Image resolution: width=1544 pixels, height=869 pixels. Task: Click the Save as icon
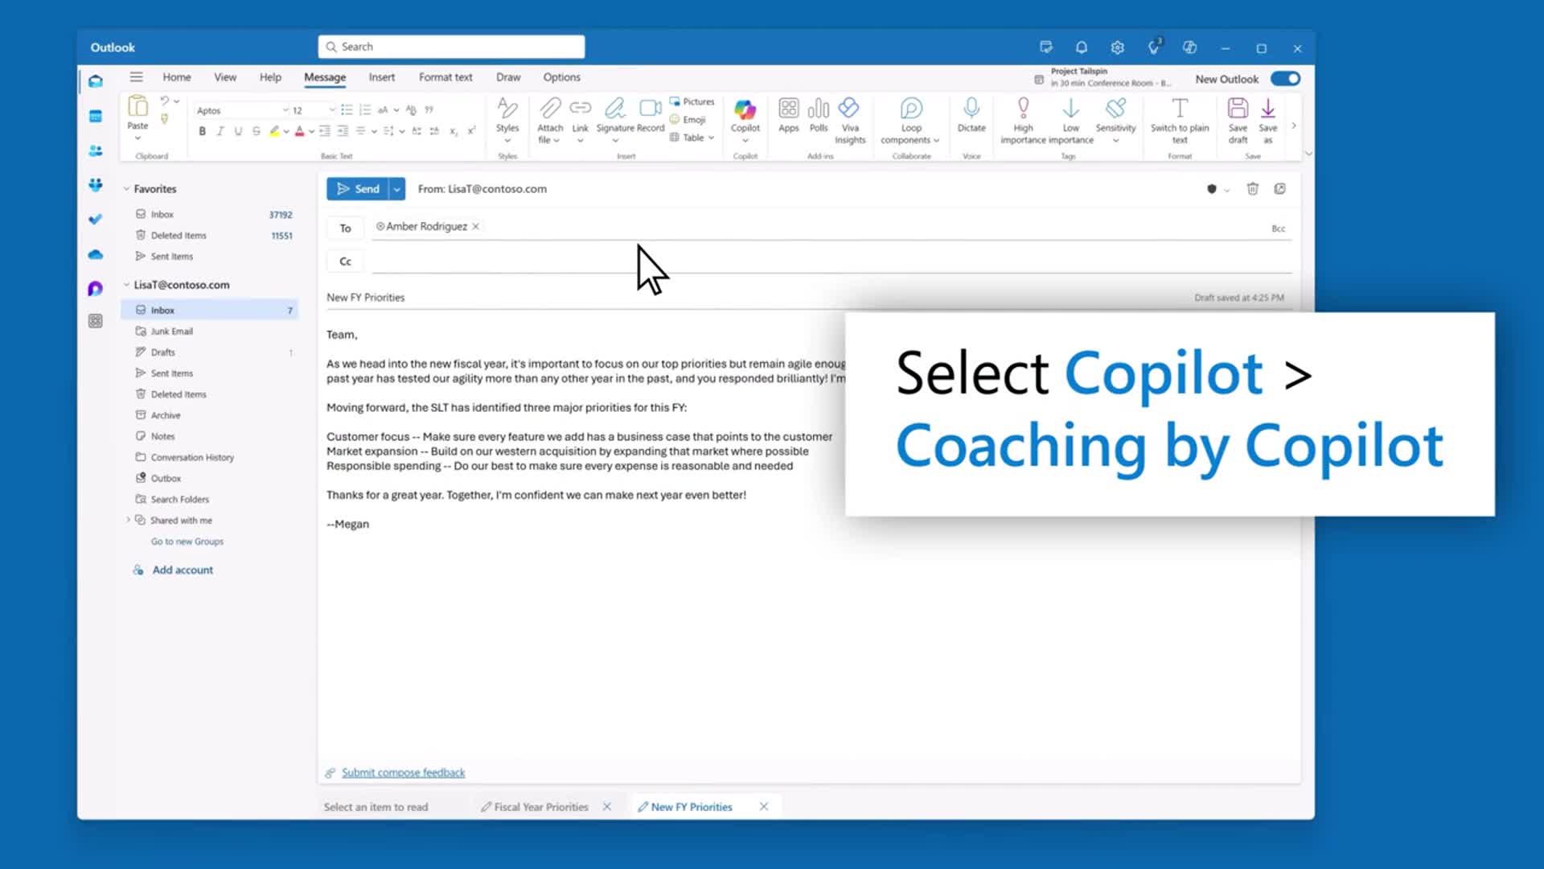click(x=1268, y=108)
